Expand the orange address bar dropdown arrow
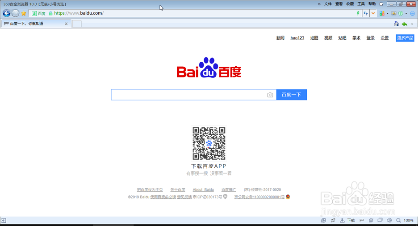This screenshot has width=418, height=226. point(373,13)
